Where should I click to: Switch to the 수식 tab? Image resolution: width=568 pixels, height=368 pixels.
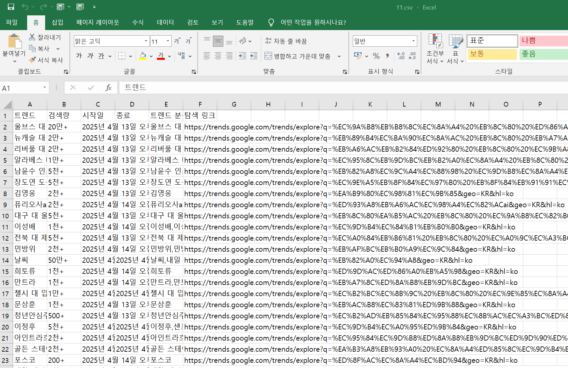pyautogui.click(x=138, y=22)
